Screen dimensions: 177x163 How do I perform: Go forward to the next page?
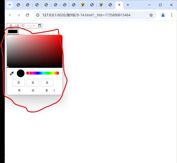point(19,15)
